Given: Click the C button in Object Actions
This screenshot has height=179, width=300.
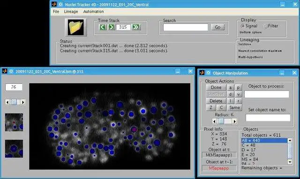Looking at the screenshot, I should (x=221, y=108).
